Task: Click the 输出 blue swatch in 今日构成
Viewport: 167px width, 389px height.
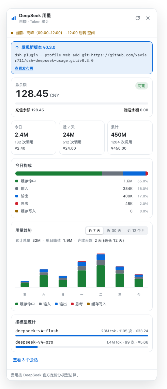Action: 17,196
